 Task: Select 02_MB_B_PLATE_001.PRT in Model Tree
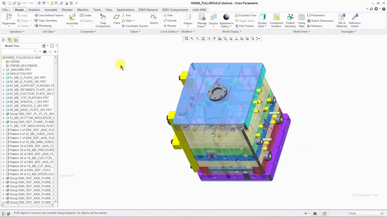tap(28, 82)
